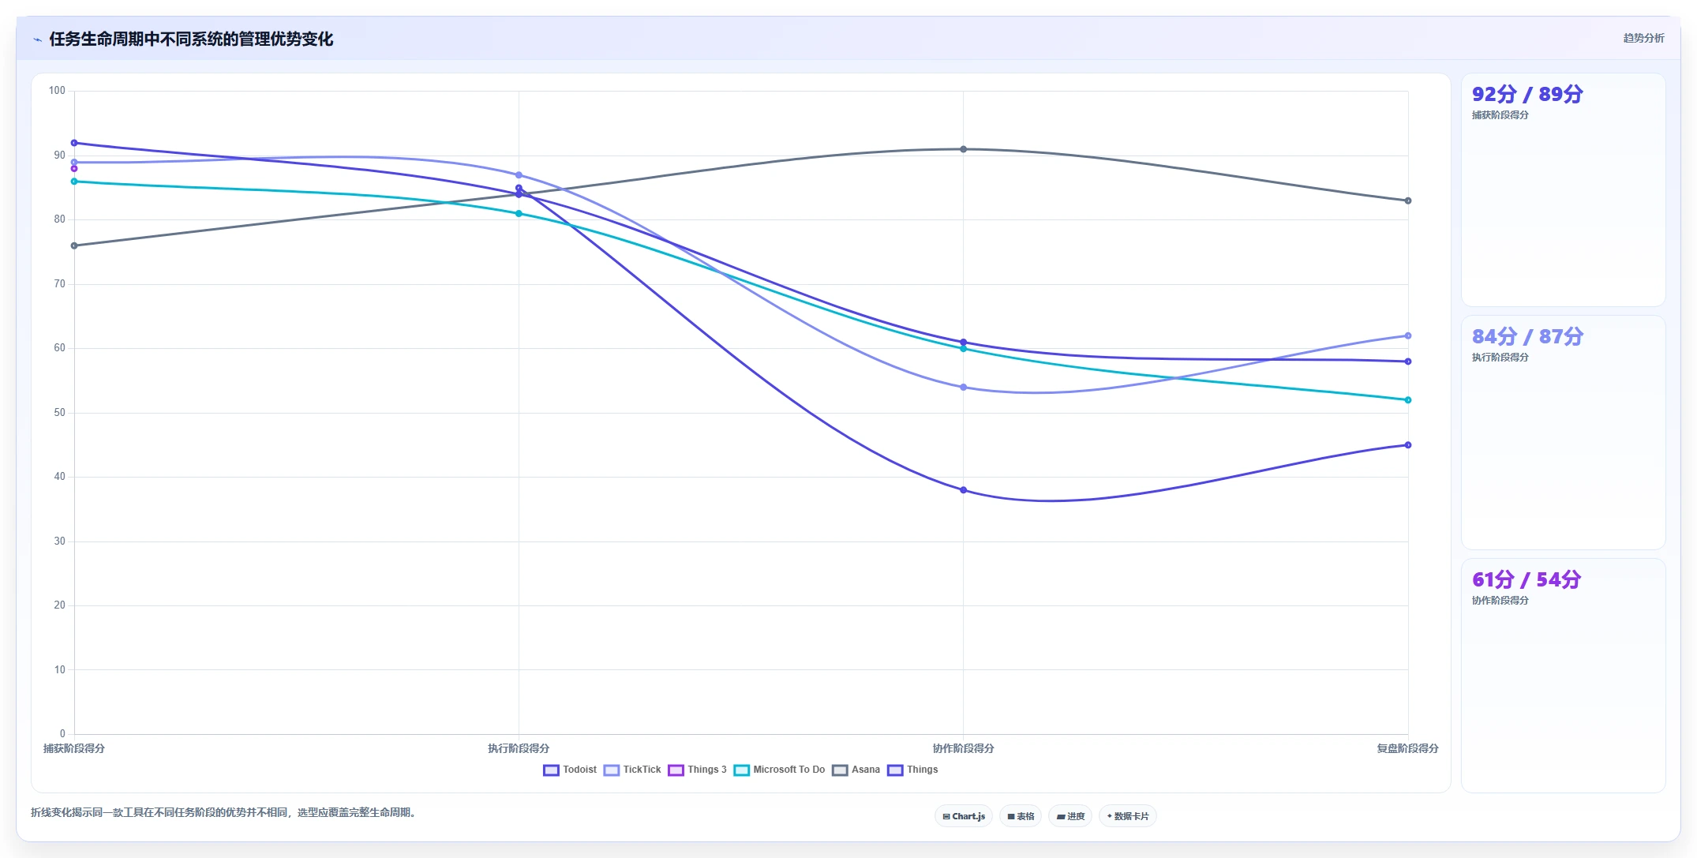
Task: Click the 捕获阶段得分 caption in the first card
Action: pyautogui.click(x=1500, y=115)
